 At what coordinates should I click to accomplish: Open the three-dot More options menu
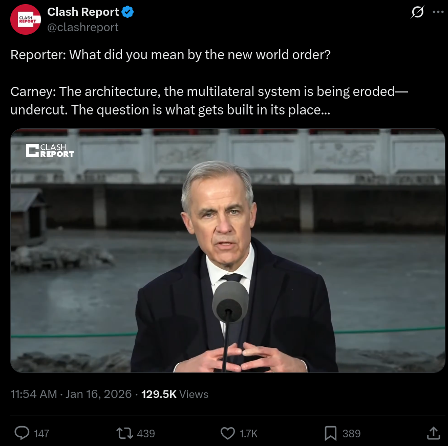click(438, 12)
